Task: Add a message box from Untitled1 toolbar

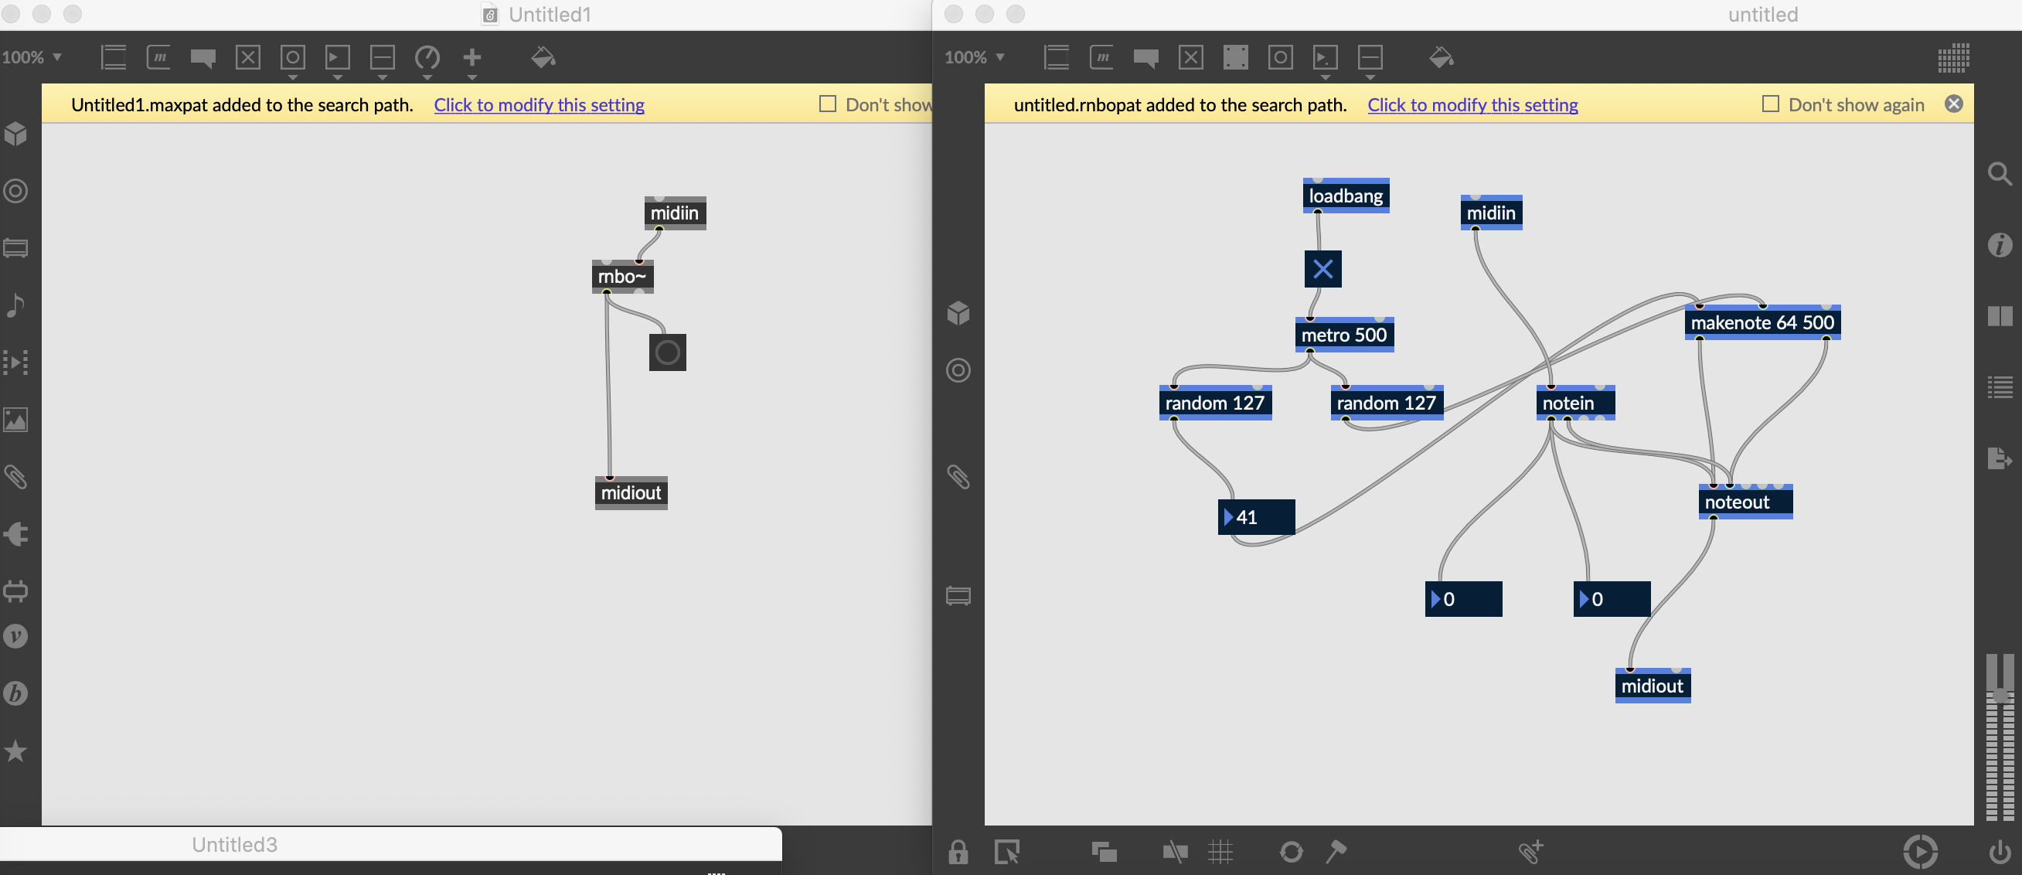Action: point(158,57)
